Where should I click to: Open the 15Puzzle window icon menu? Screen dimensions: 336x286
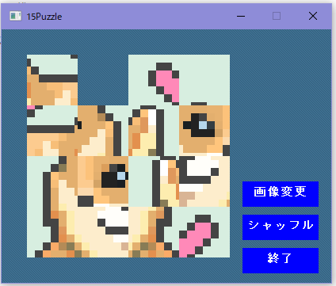[x=15, y=16]
